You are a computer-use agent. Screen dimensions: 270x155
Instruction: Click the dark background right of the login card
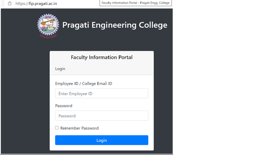point(163,100)
